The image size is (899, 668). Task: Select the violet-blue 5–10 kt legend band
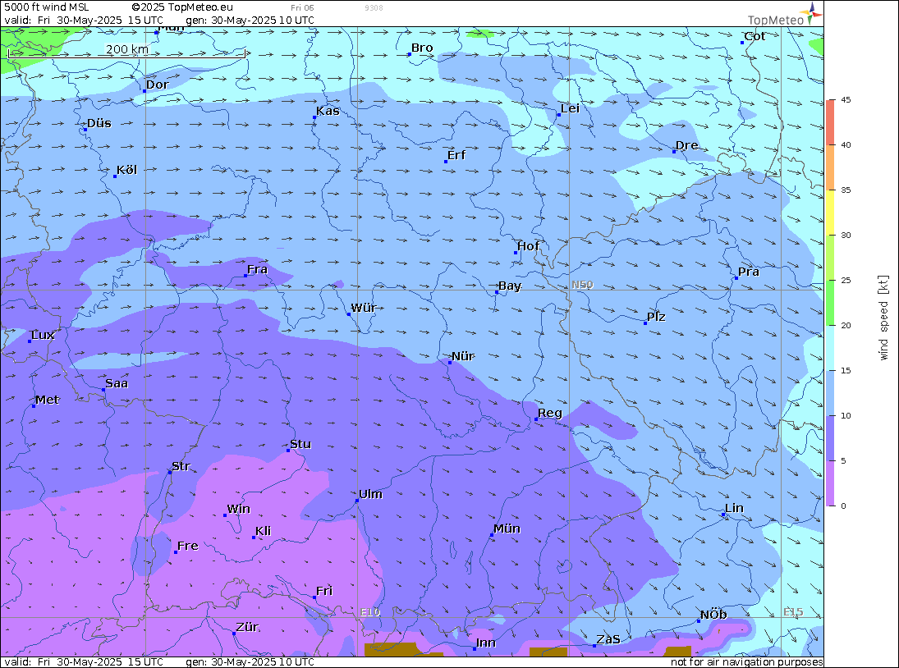coord(830,438)
